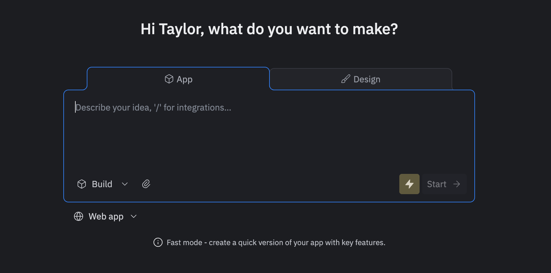Viewport: 551px width, 273px height.
Task: Expand the chevron next to Web app
Action: (x=134, y=216)
